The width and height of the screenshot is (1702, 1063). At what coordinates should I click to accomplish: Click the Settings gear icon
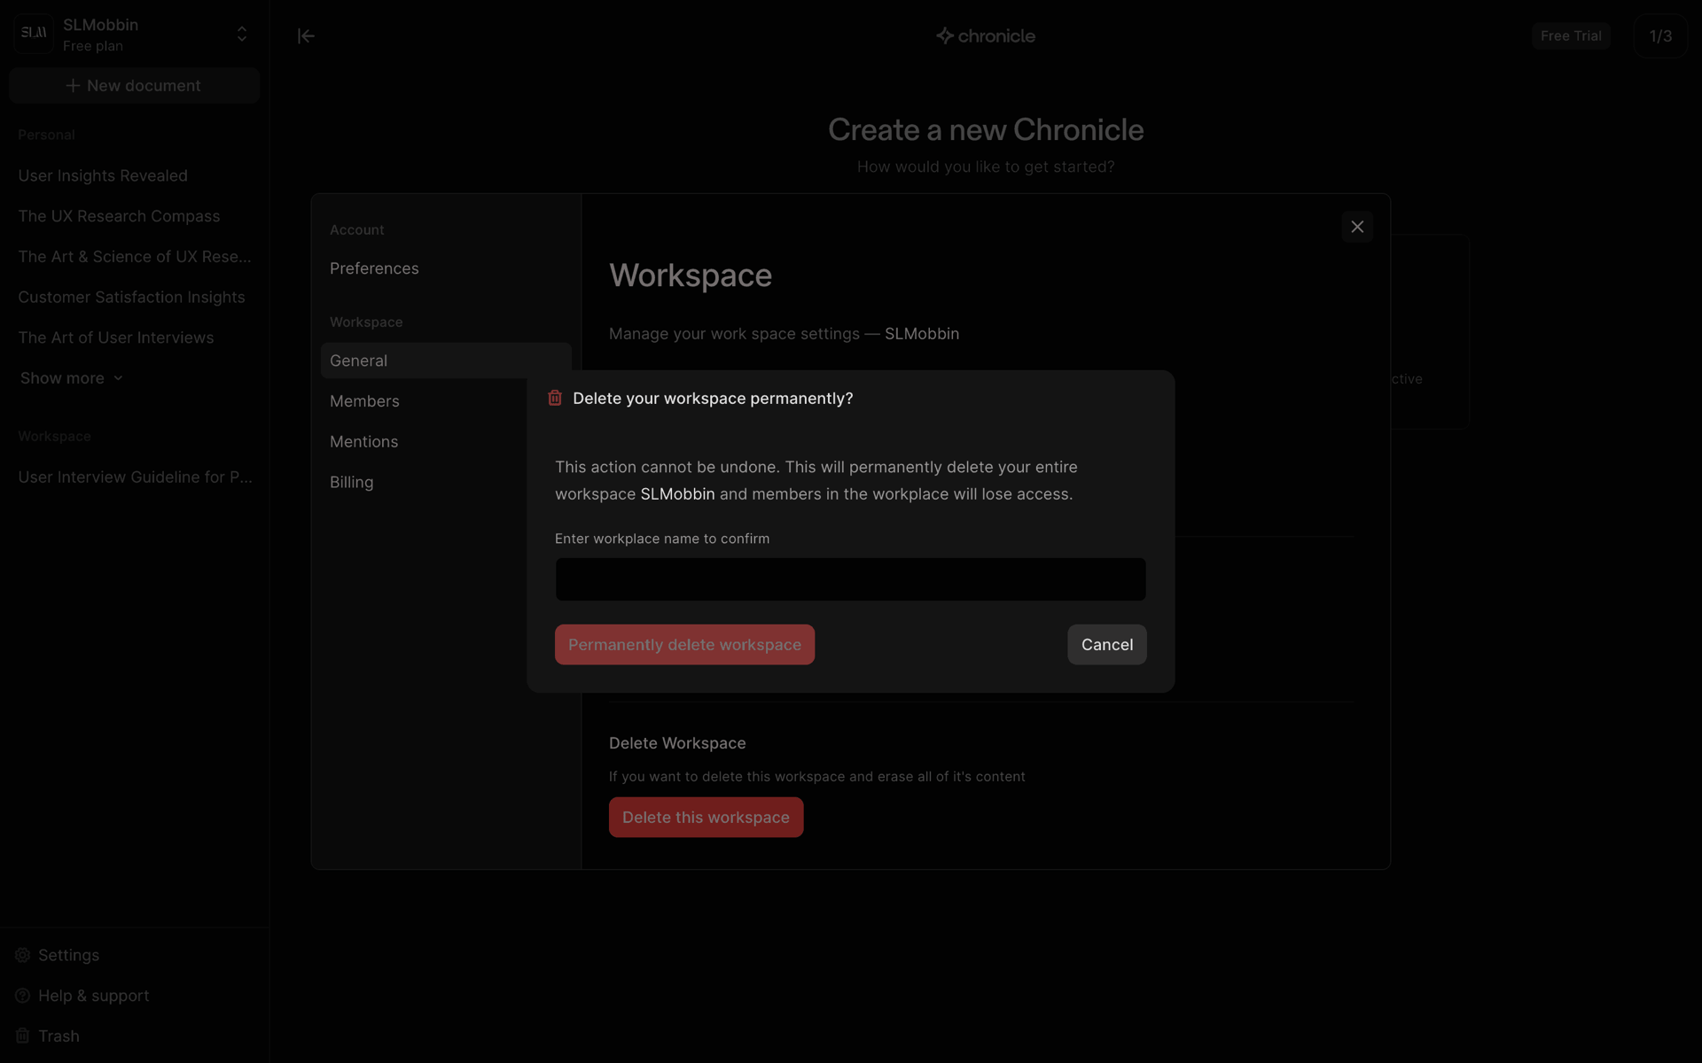tap(23, 955)
